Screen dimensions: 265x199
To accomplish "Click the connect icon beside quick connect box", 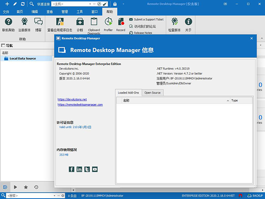I will pyautogui.click(x=105, y=4).
